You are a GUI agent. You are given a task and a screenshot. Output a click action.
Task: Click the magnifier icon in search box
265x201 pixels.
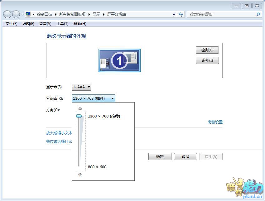click(x=258, y=14)
